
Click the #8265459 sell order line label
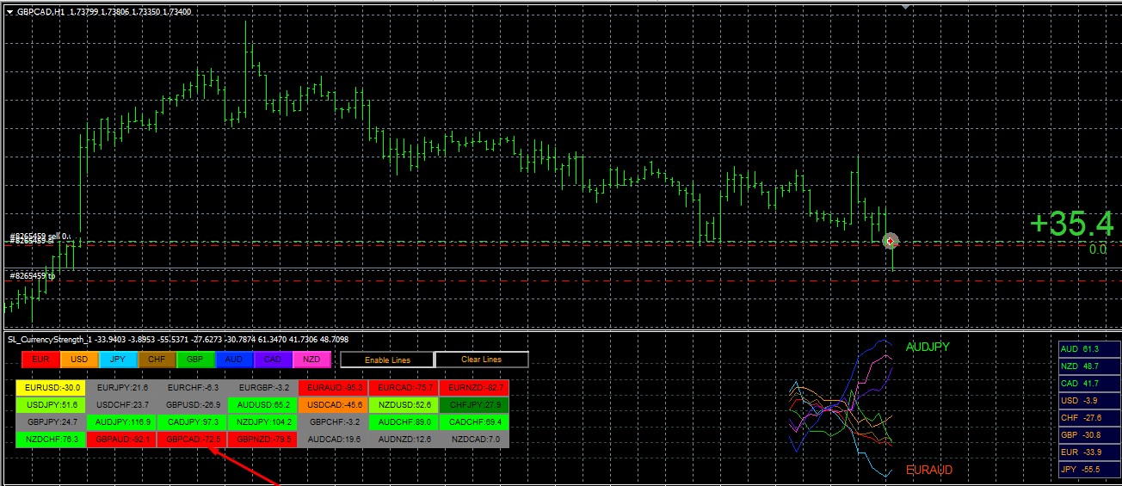[40, 236]
